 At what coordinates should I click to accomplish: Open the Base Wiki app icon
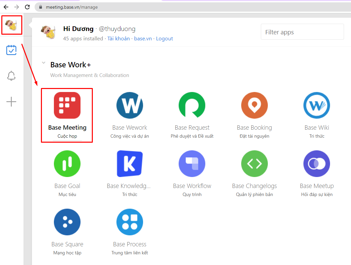316,105
